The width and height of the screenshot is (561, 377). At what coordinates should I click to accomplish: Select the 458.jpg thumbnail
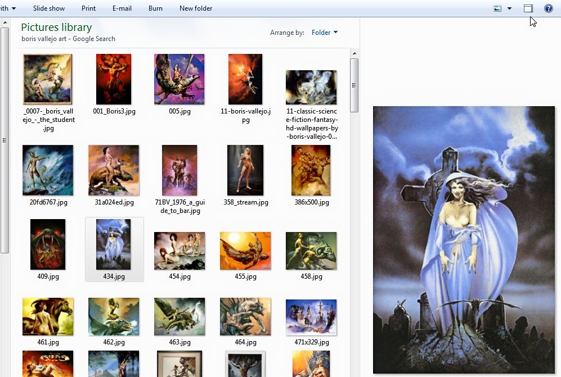coord(311,251)
